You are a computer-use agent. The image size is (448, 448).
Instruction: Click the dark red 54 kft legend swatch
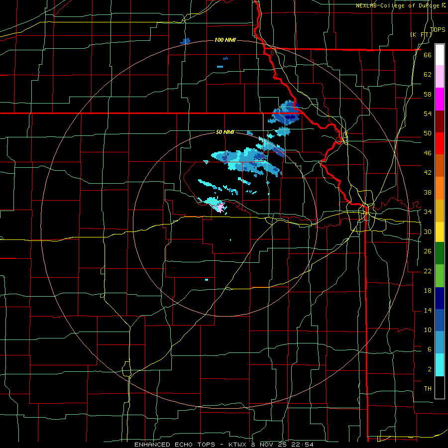coord(440,121)
